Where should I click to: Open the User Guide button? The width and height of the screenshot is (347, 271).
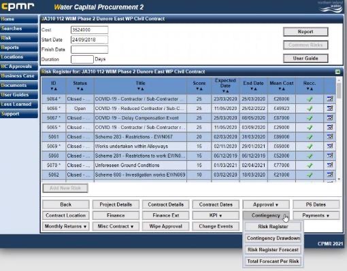click(305, 58)
